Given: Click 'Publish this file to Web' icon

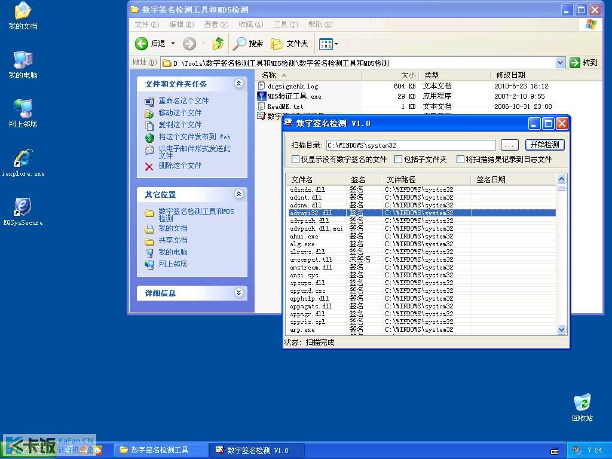Looking at the screenshot, I should pyautogui.click(x=149, y=137).
